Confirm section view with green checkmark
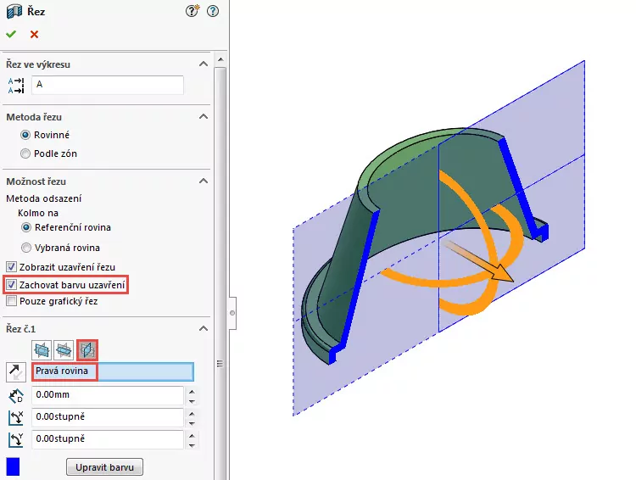636x480 pixels. [11, 34]
